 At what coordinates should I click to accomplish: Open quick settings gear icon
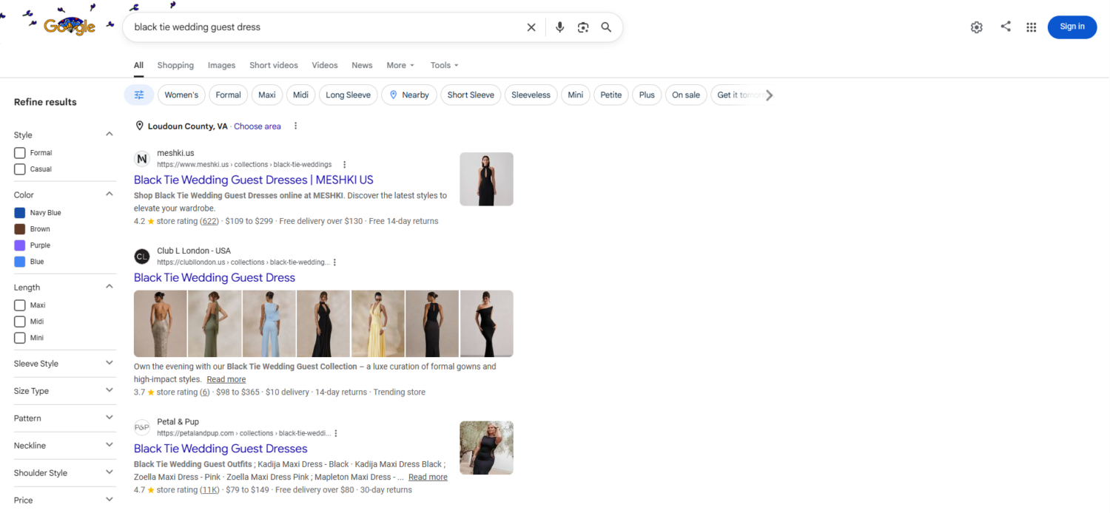point(977,27)
